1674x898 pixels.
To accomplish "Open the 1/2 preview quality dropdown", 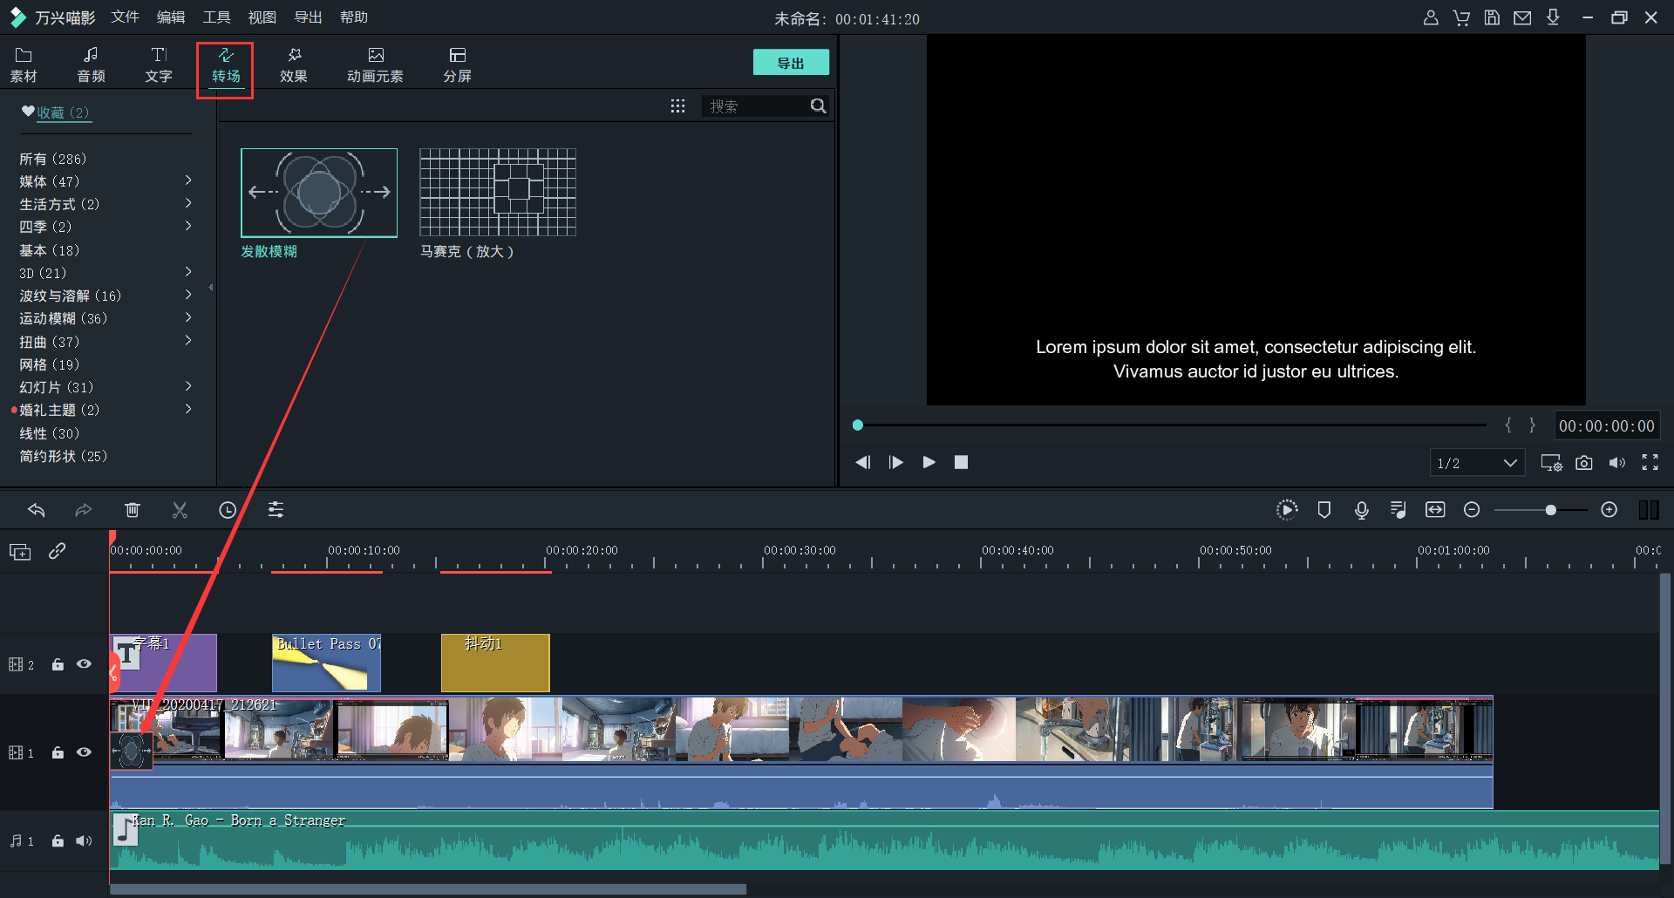I will coord(1477,463).
